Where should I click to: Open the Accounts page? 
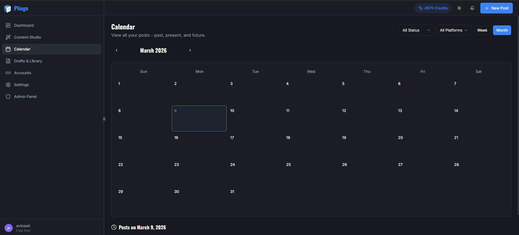(x=51, y=73)
